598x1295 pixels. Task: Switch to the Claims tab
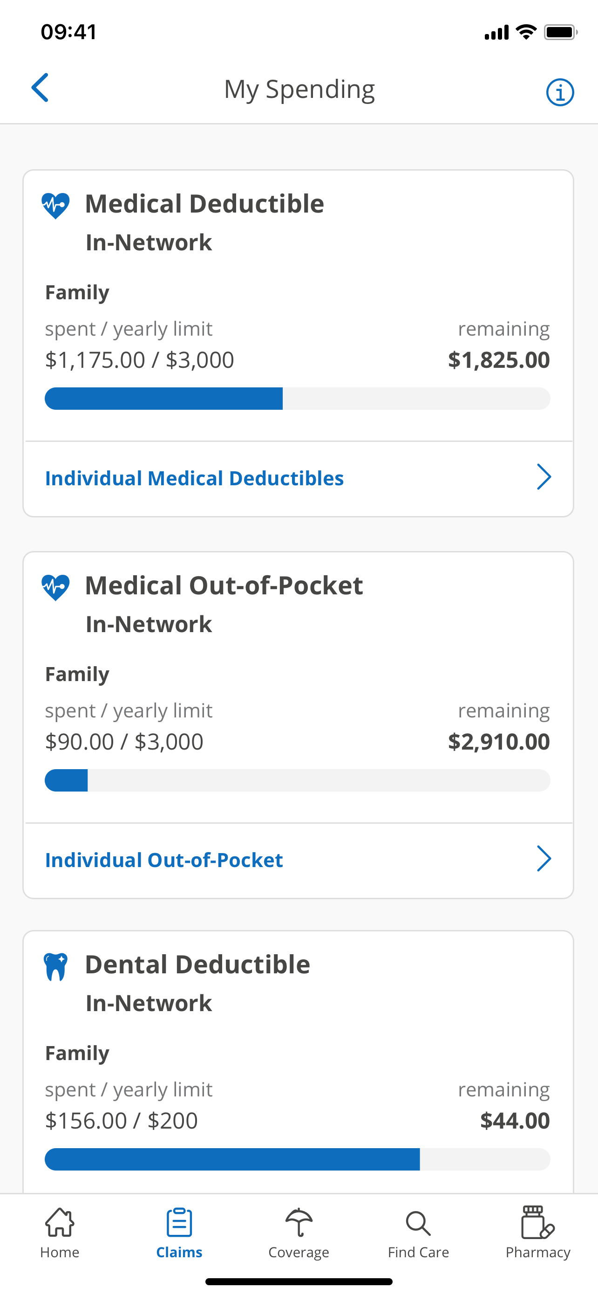click(179, 1232)
